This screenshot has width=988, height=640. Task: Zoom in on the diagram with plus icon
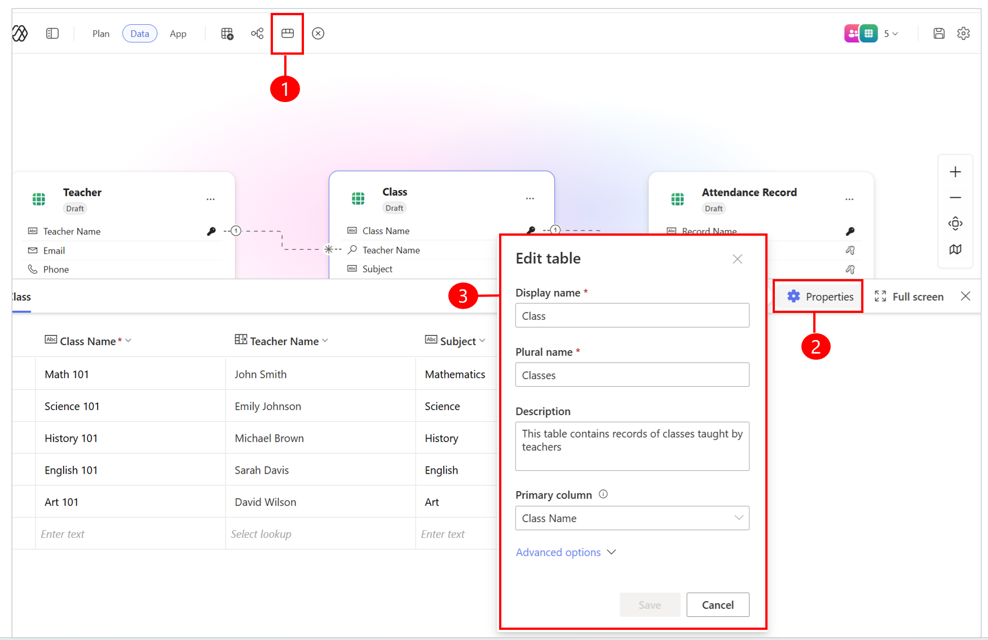pyautogui.click(x=955, y=172)
